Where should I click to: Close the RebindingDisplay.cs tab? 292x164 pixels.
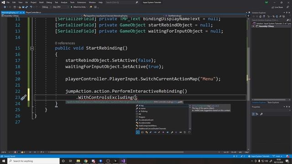[24, 12]
